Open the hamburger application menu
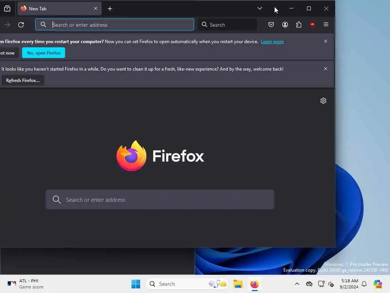390x293 pixels. 326,24
